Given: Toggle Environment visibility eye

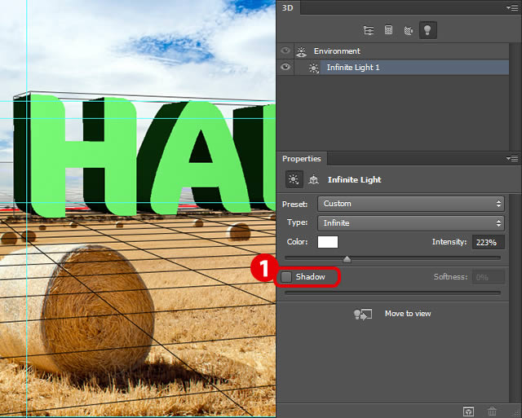Looking at the screenshot, I should tap(285, 51).
